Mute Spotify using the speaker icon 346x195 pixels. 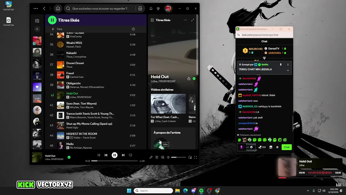[x=168, y=157]
